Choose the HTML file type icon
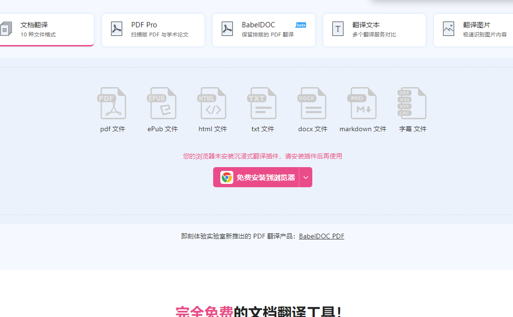The height and width of the screenshot is (317, 513). 212,103
